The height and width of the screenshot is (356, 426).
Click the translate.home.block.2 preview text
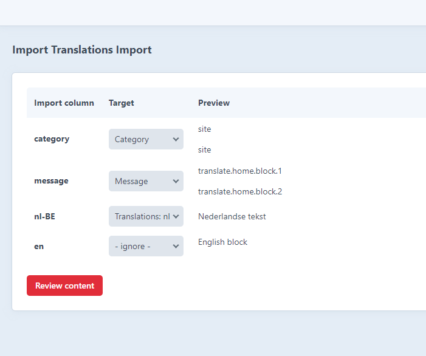239,191
